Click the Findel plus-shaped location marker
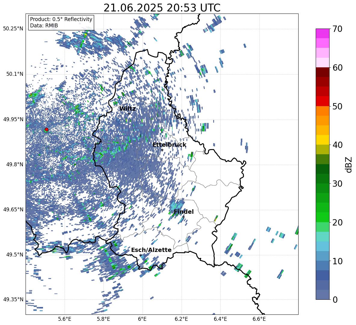The image size is (356, 325). pyautogui.click(x=183, y=217)
